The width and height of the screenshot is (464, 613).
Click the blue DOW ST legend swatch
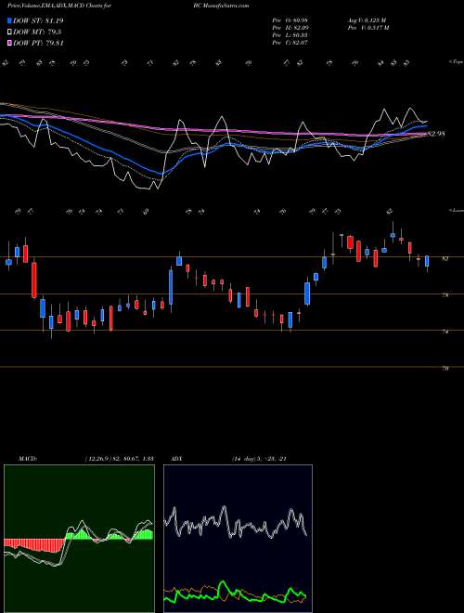click(x=10, y=20)
